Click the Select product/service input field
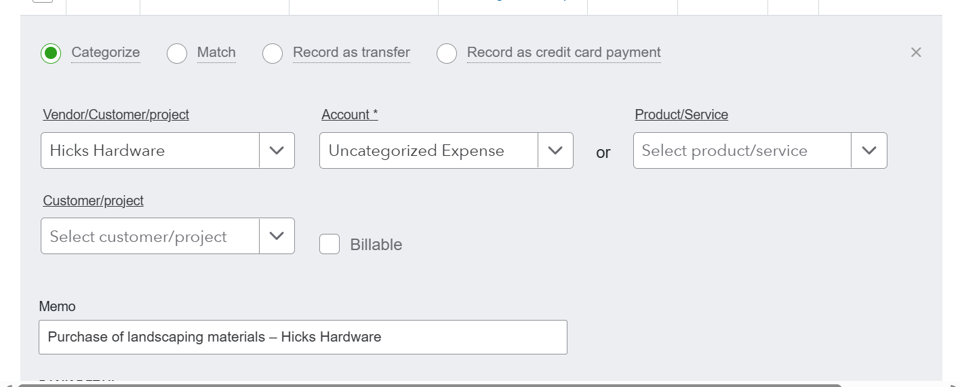The image size is (960, 387). [x=742, y=150]
